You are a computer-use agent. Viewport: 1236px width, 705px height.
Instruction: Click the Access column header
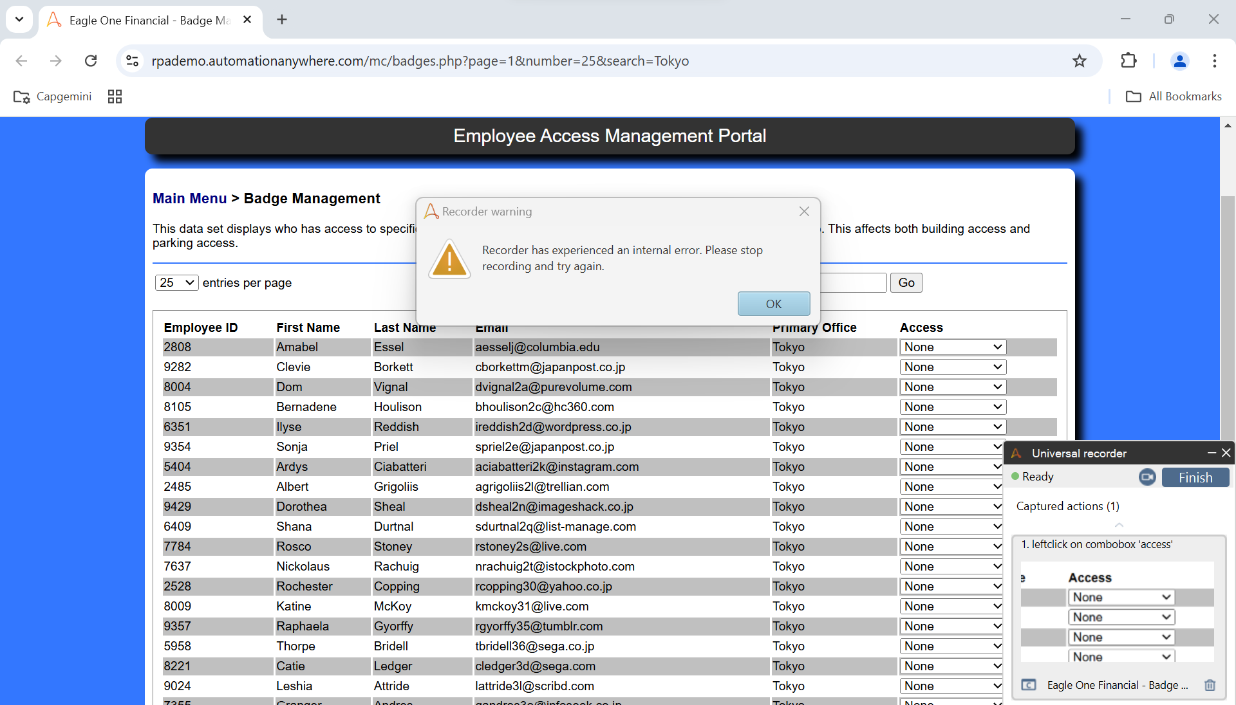click(x=921, y=327)
